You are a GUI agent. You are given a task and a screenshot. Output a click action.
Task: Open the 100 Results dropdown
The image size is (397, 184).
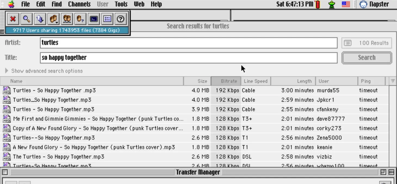(x=367, y=43)
